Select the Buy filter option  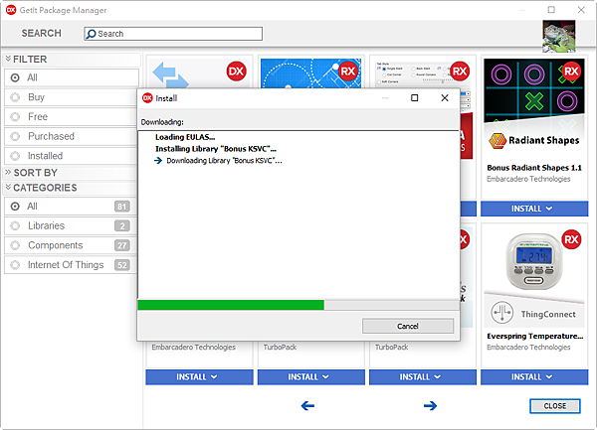[72, 97]
